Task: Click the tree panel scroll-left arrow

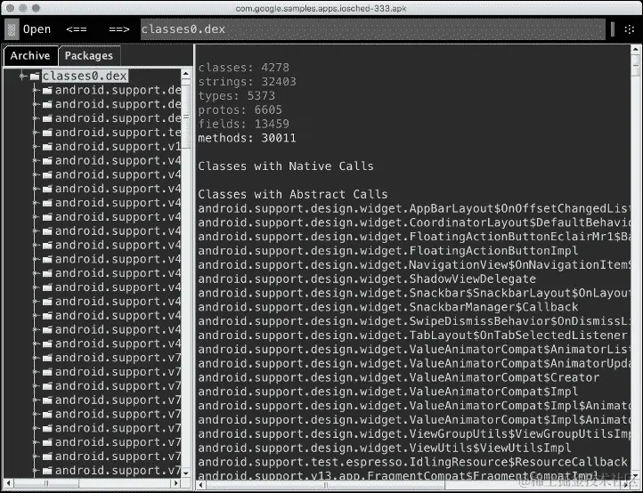Action: (x=9, y=482)
